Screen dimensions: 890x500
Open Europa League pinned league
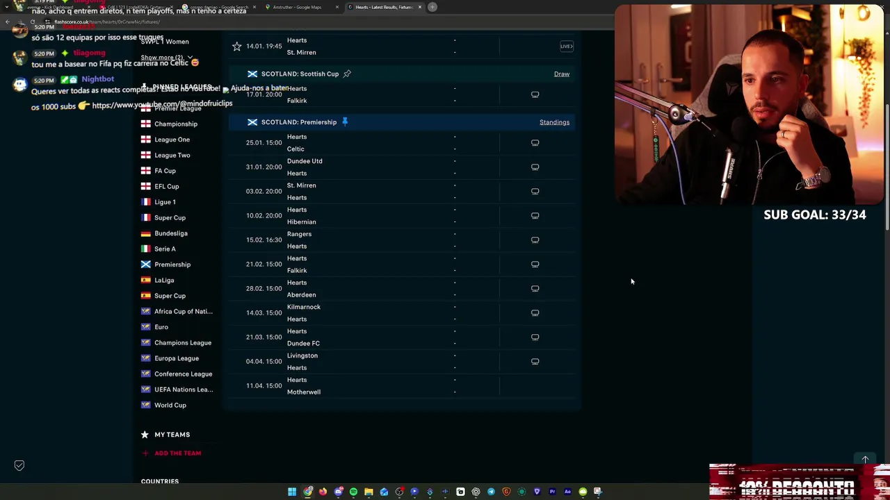click(177, 358)
